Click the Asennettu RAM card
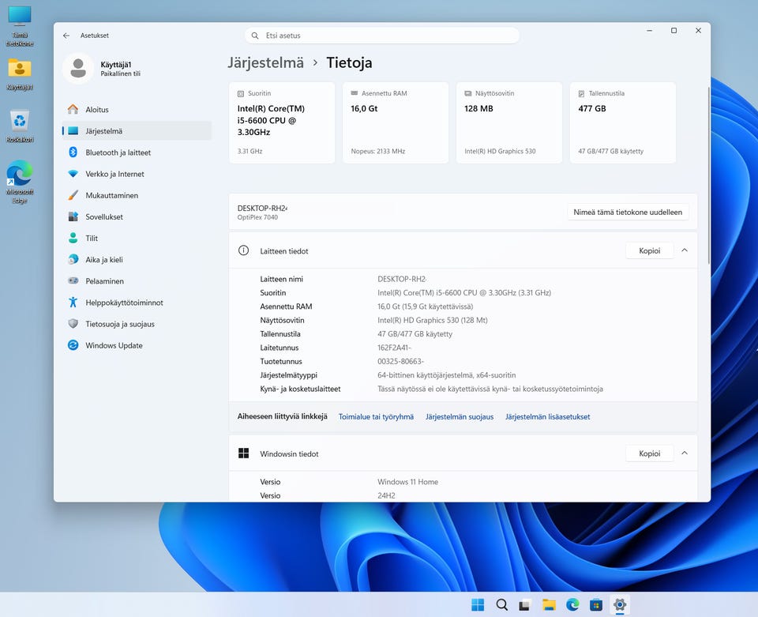758x617 pixels. pyautogui.click(x=396, y=122)
